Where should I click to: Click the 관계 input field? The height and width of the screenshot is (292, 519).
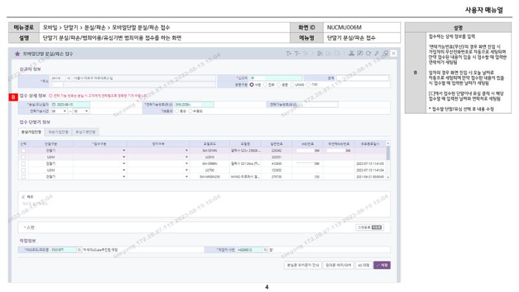pyautogui.click(x=363, y=78)
